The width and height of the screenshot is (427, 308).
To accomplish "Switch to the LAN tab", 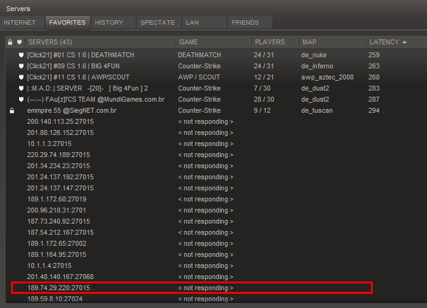I will (x=192, y=23).
